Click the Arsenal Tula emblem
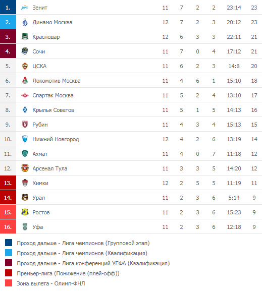The height and width of the screenshot is (293, 262). tap(25, 168)
